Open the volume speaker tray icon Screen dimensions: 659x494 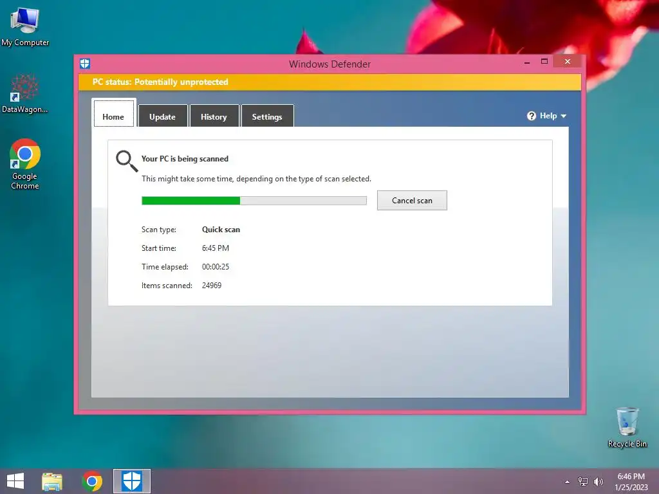(598, 481)
